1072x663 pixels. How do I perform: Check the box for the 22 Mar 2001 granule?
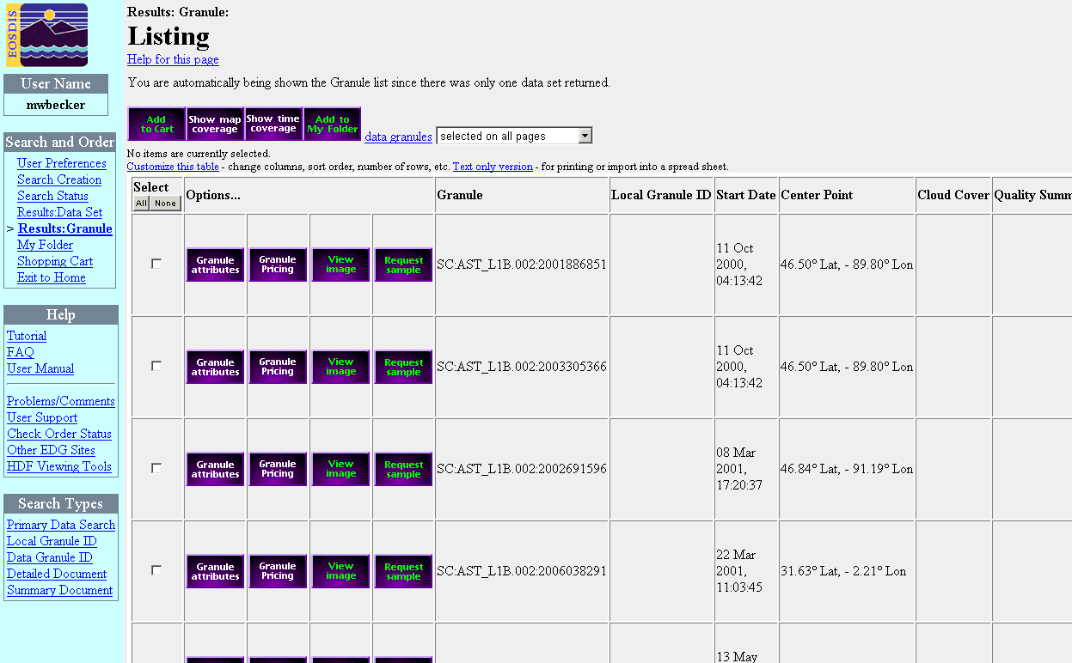click(x=156, y=570)
